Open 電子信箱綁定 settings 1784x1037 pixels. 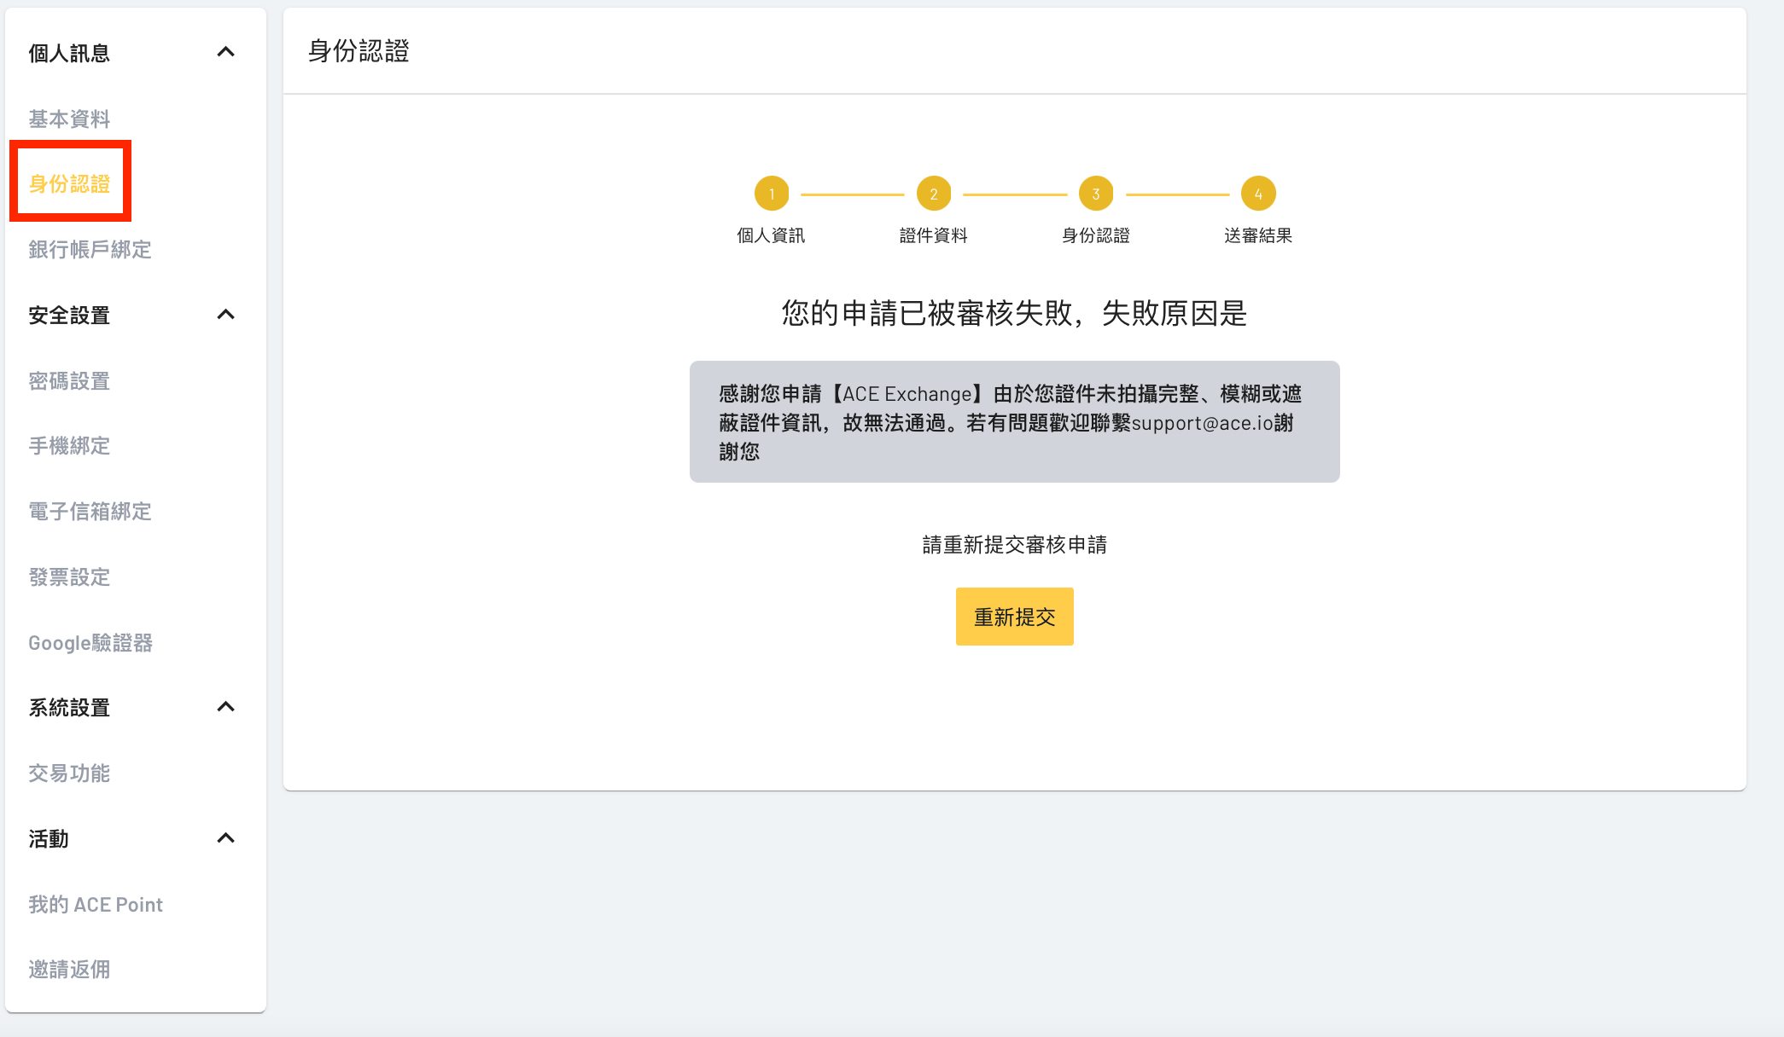(x=90, y=511)
